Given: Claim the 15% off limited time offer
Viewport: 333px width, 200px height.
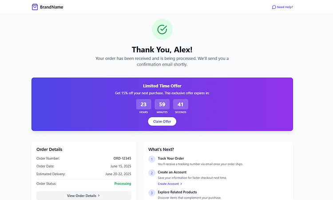Looking at the screenshot, I should tap(162, 122).
